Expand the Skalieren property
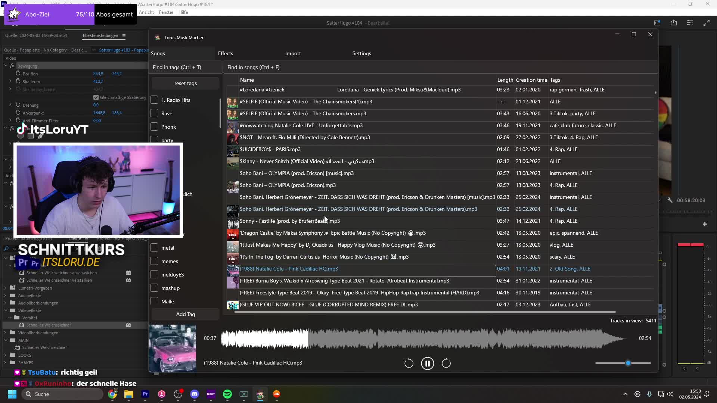 (10, 81)
